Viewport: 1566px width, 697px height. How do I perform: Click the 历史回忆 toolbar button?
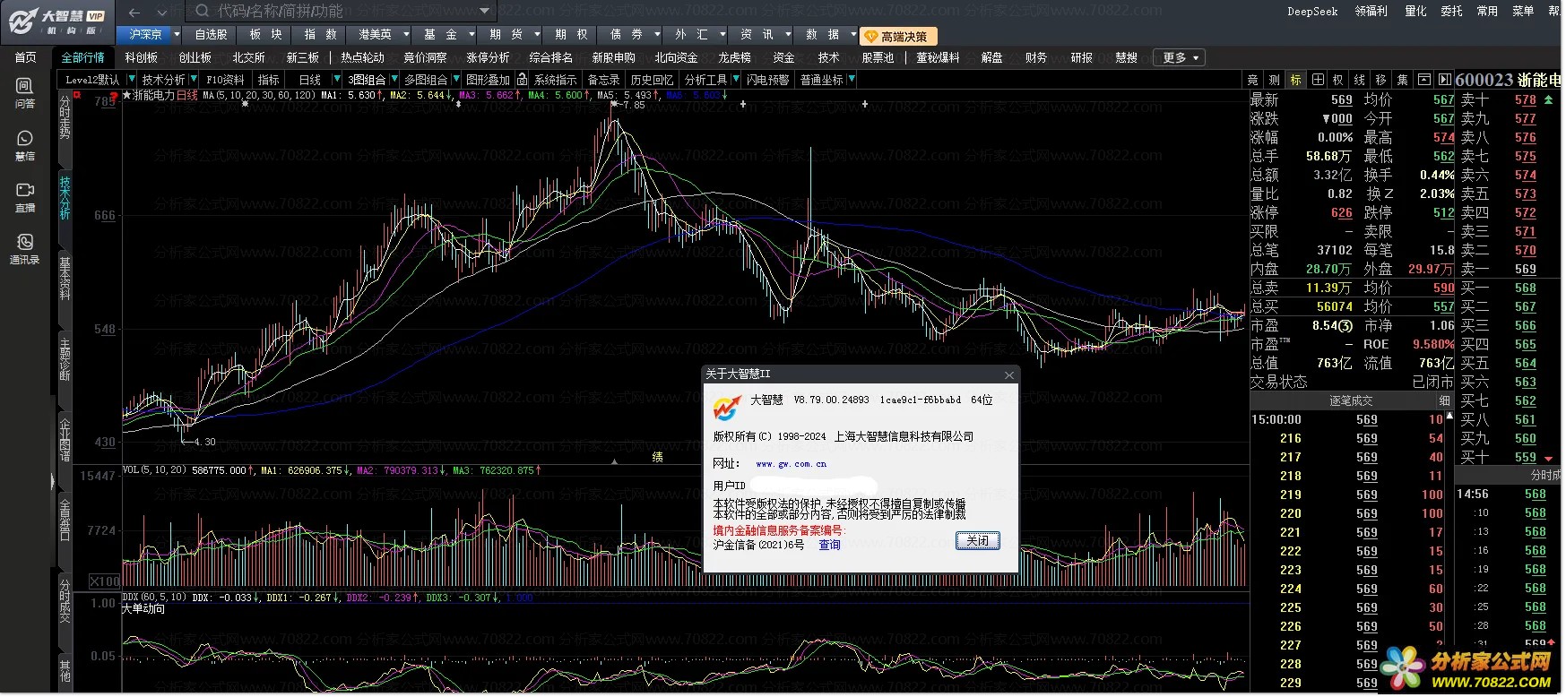pos(652,80)
